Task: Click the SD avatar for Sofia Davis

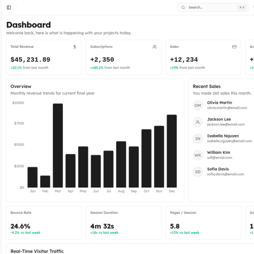Action: click(x=198, y=172)
